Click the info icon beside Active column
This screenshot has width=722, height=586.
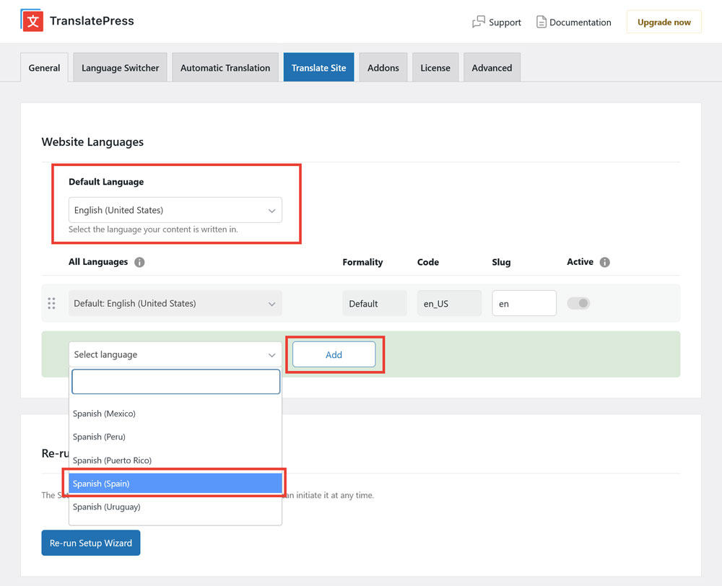pos(605,262)
